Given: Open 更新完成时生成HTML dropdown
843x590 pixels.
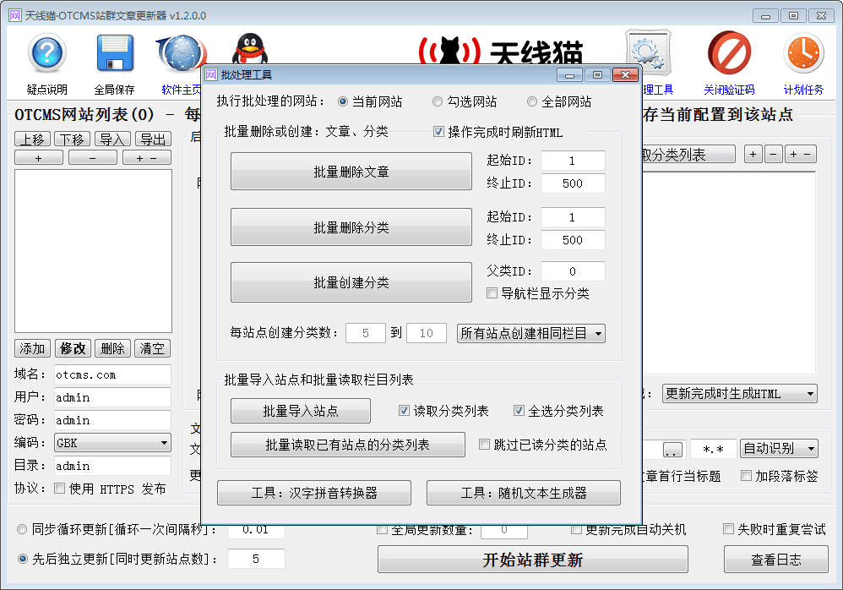Looking at the screenshot, I should pos(740,394).
